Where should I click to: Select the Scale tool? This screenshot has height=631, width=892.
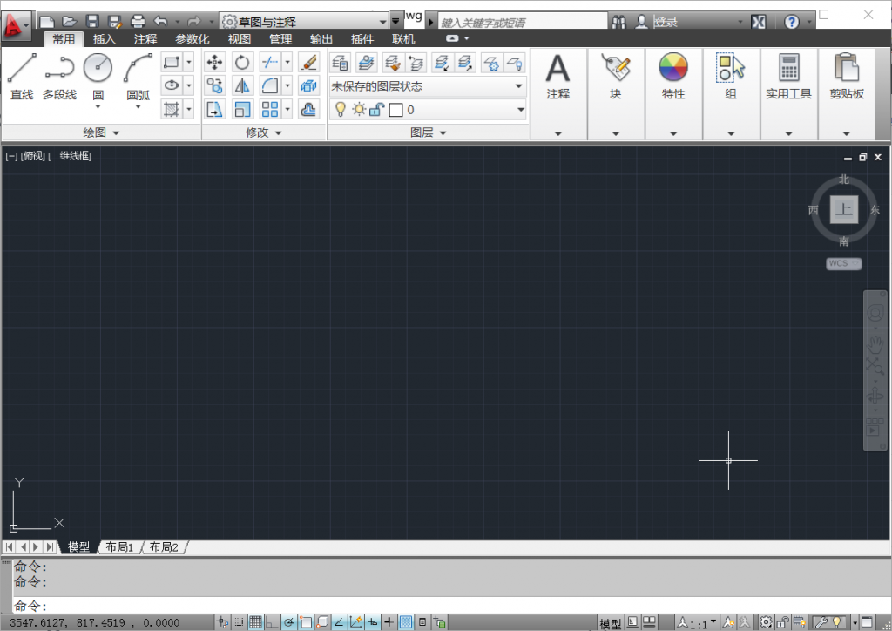tap(242, 109)
